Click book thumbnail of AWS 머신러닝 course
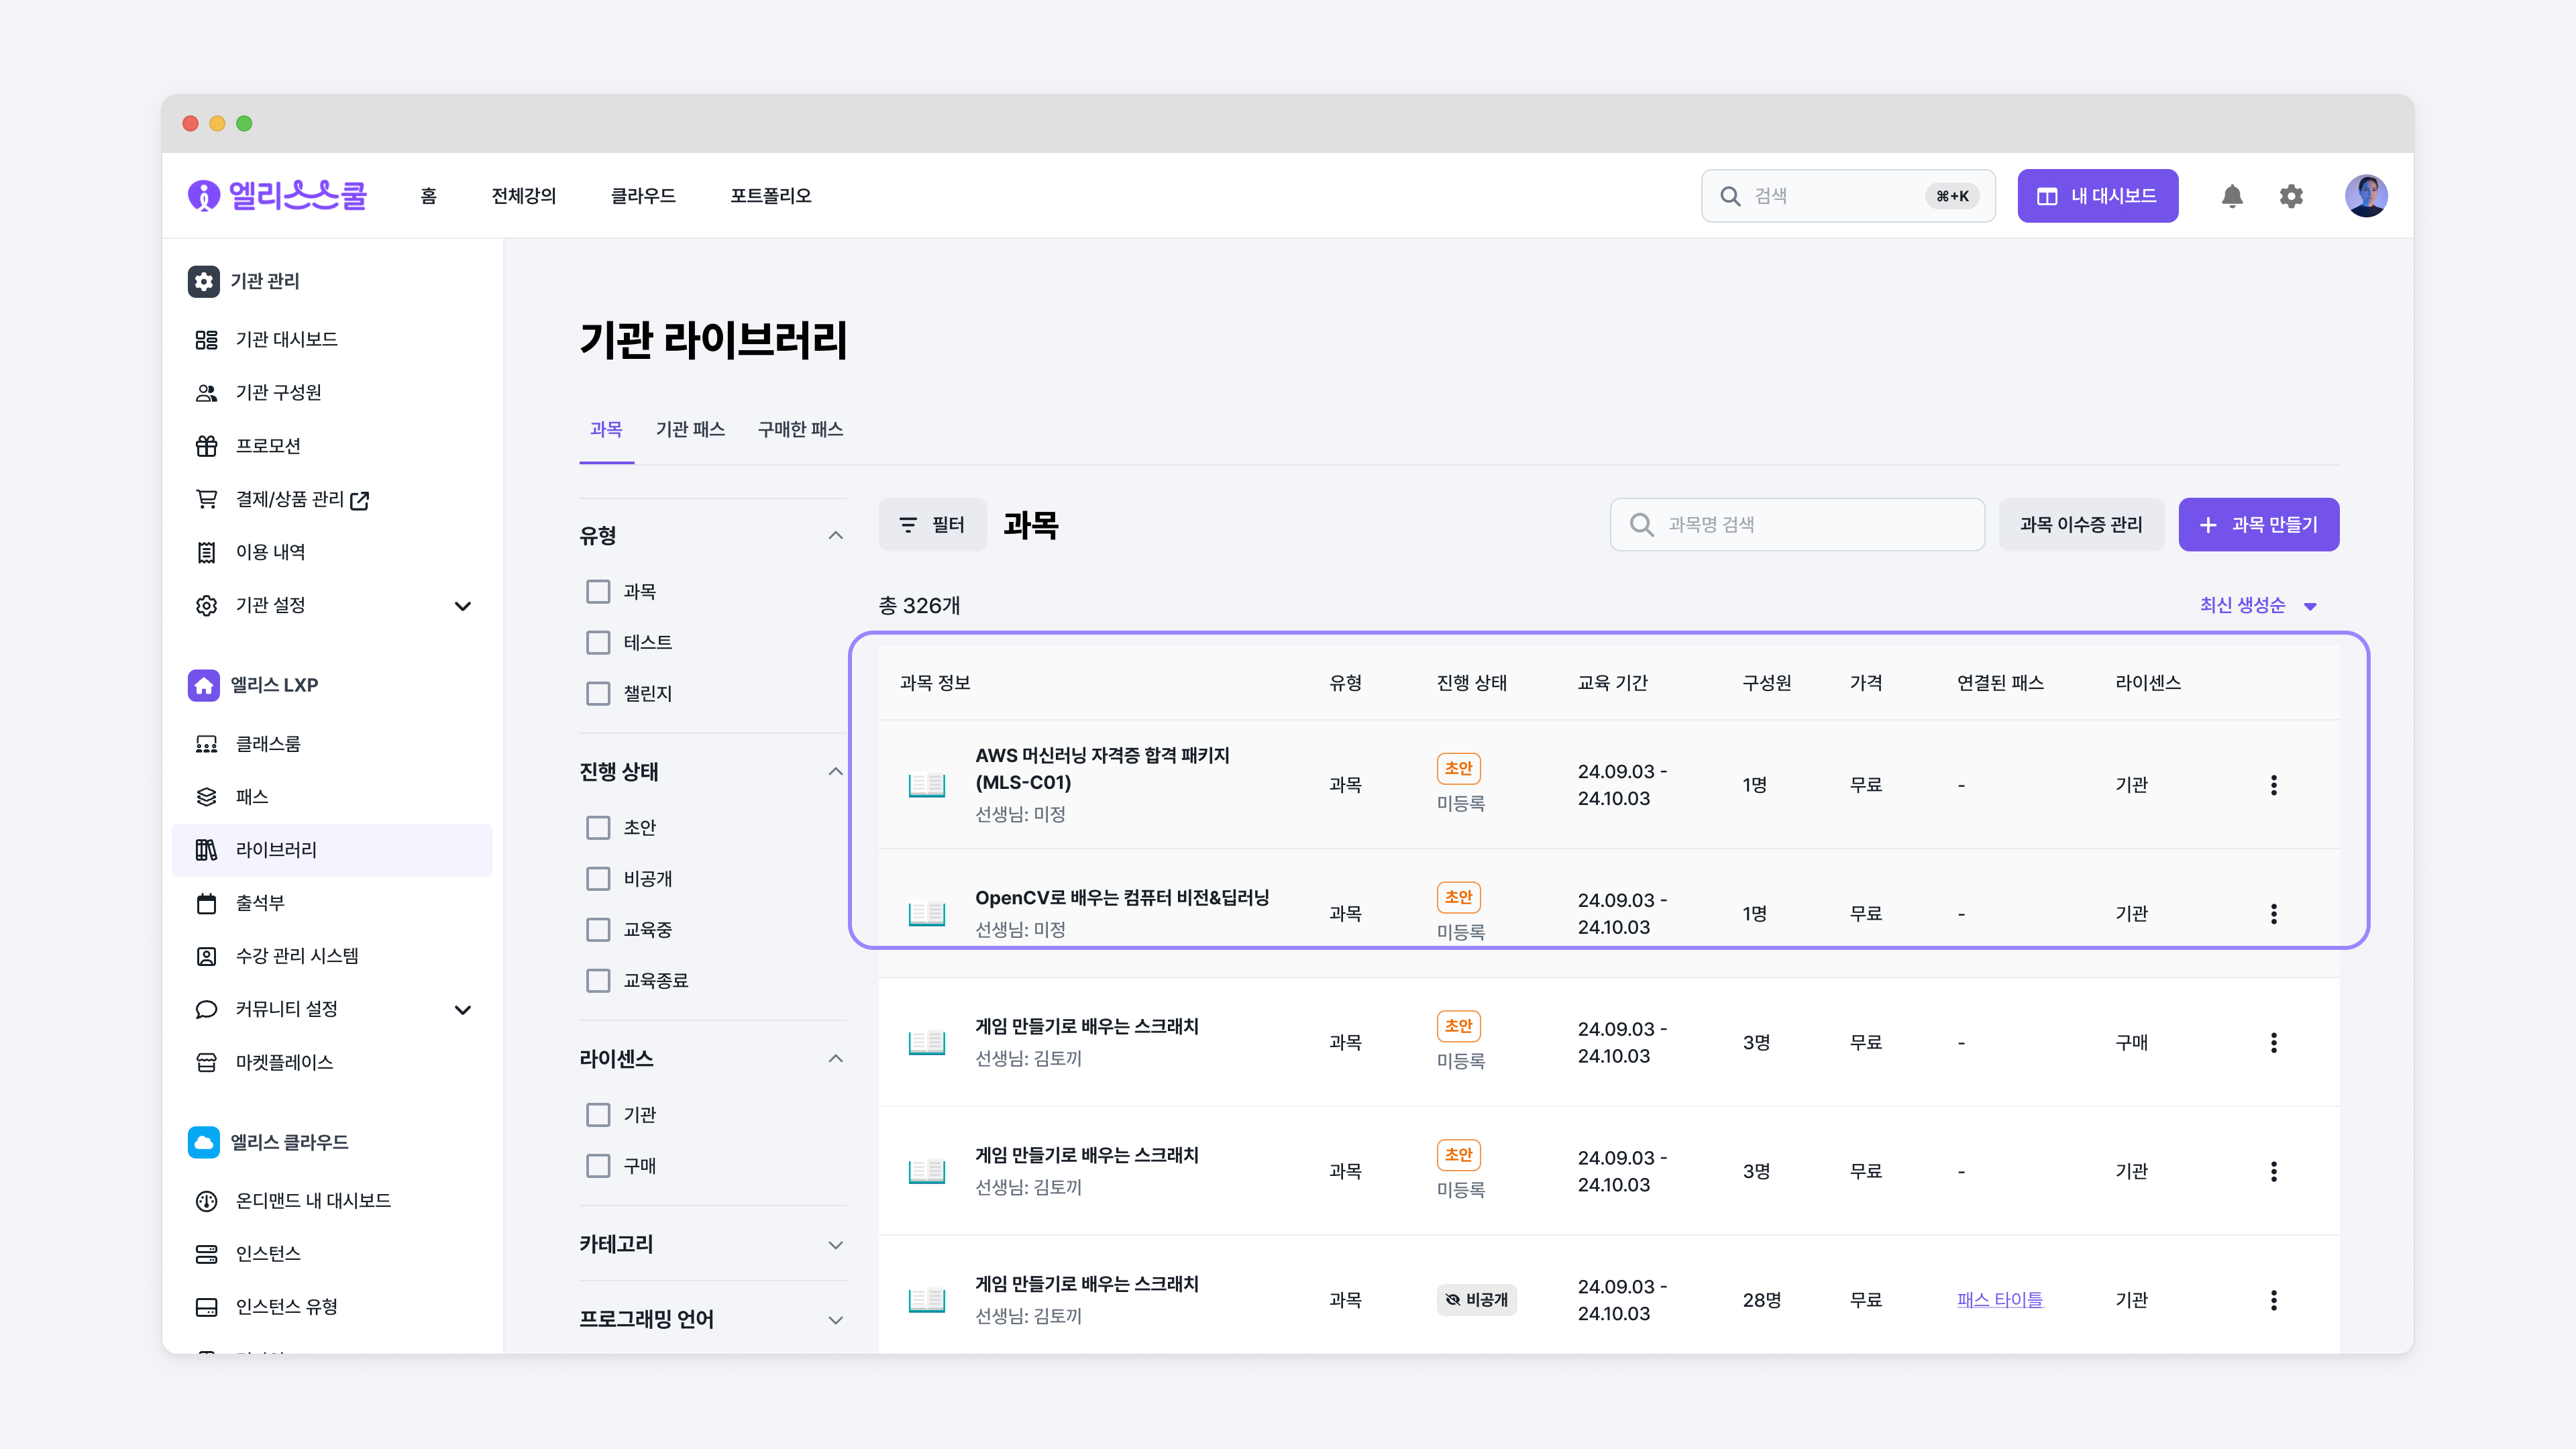The image size is (2576, 1449). point(927,785)
